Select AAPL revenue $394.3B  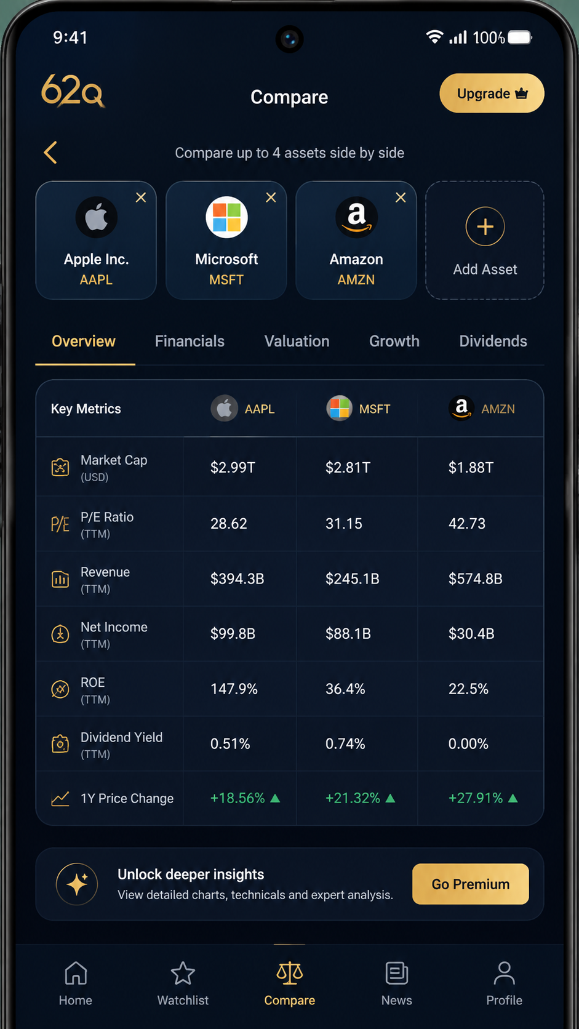pos(237,579)
